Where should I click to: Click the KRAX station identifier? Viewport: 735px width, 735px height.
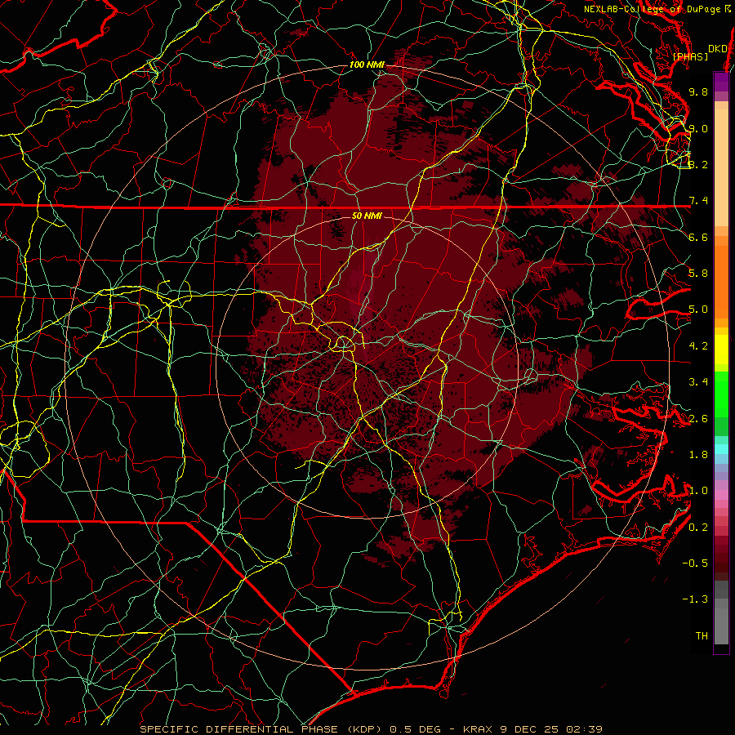(478, 729)
